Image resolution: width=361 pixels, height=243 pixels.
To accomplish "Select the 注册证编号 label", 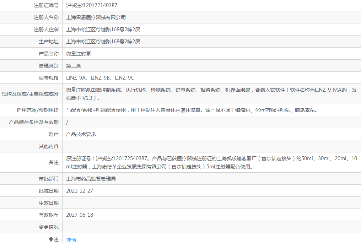I will 46,5.
